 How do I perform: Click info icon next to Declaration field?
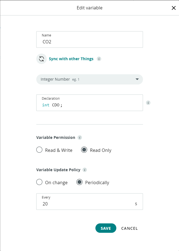point(148,103)
